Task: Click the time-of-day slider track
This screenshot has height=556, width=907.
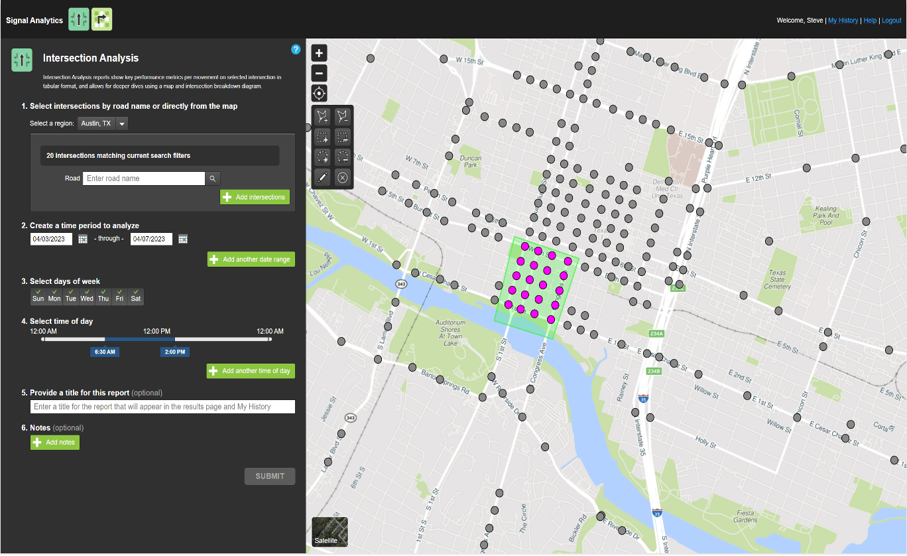Action: (156, 339)
